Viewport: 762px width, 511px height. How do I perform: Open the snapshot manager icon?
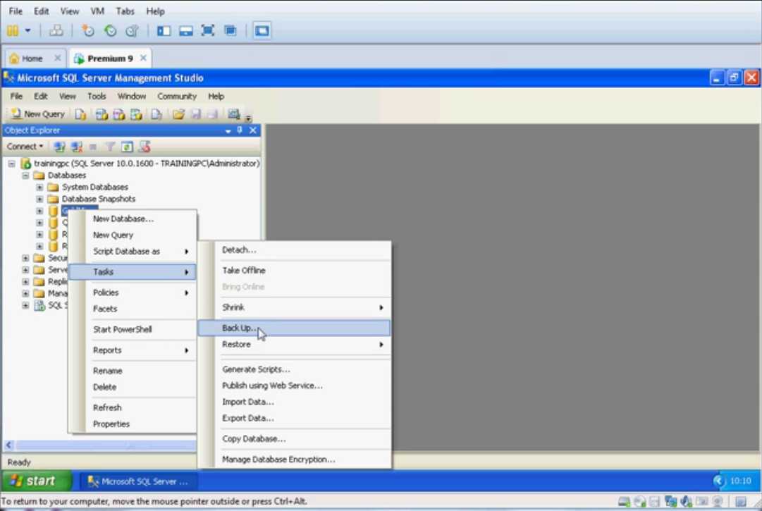click(133, 30)
